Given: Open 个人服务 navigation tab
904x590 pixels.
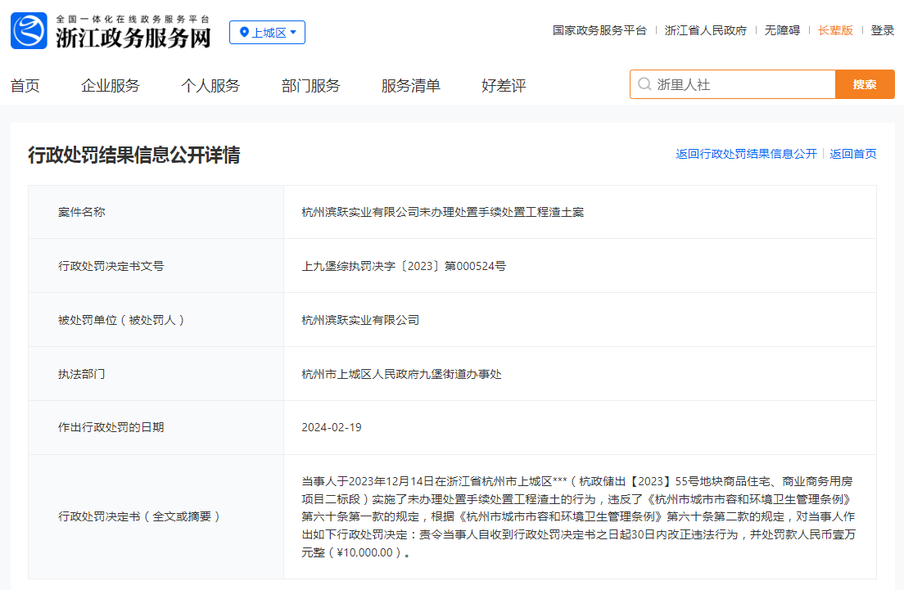Looking at the screenshot, I should [x=210, y=86].
